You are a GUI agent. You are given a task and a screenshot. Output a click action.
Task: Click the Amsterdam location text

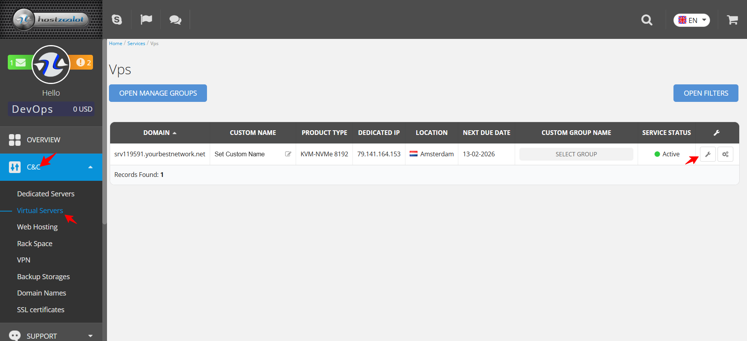437,154
